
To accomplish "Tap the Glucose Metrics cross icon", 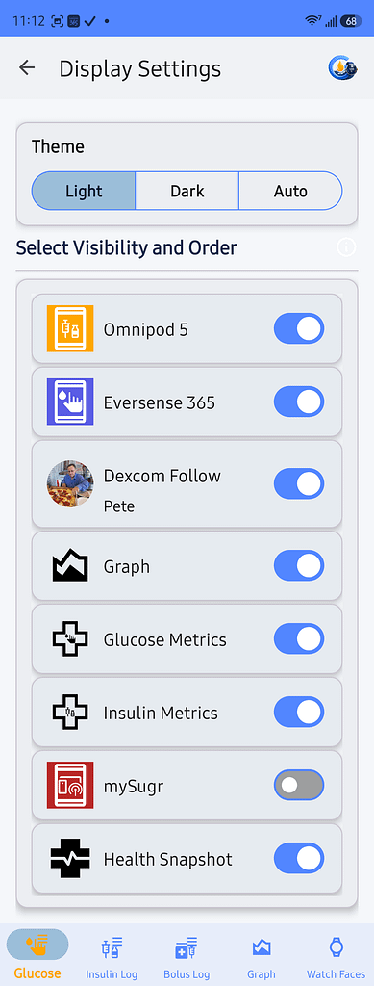I will 70,639.
